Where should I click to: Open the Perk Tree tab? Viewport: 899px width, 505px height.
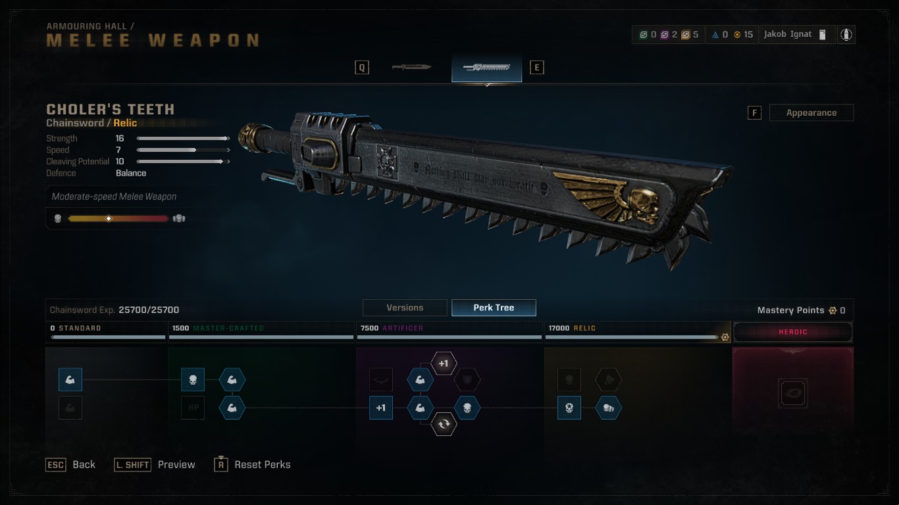(x=494, y=308)
